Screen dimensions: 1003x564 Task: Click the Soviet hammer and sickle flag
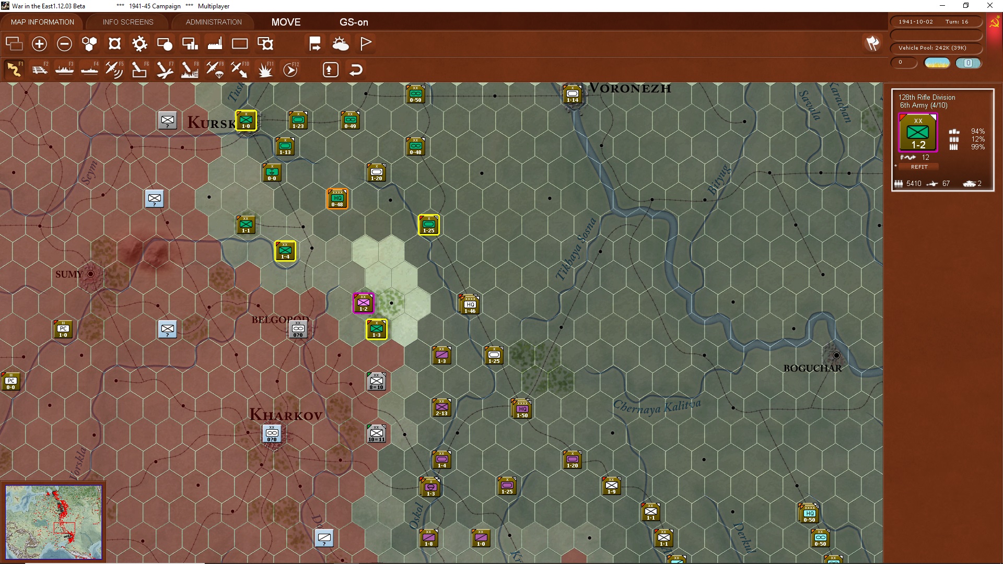[994, 22]
